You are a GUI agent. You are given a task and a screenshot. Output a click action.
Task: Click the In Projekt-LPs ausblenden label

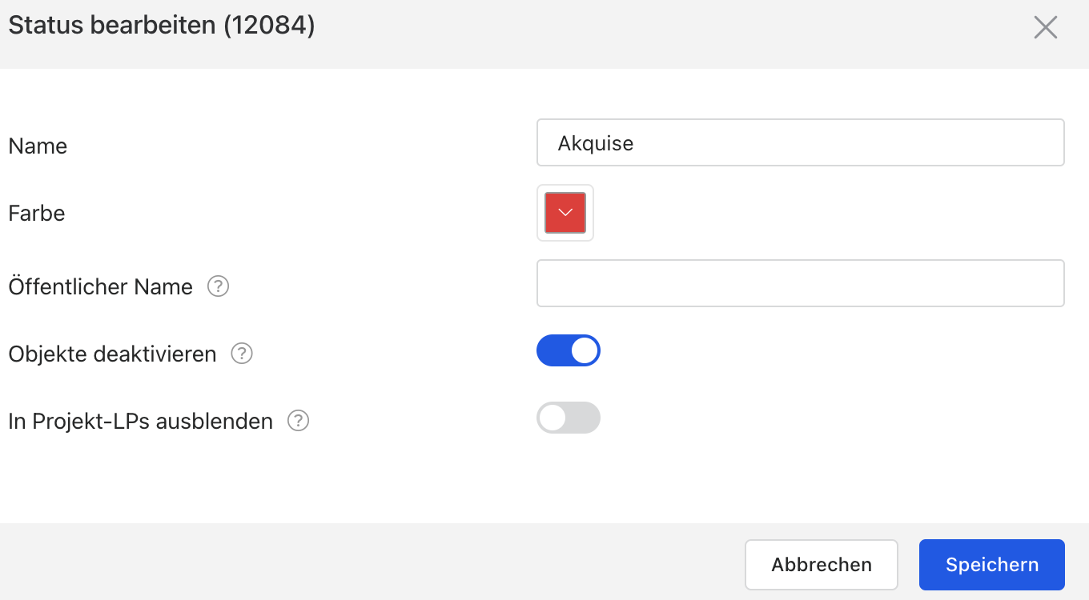[141, 422]
